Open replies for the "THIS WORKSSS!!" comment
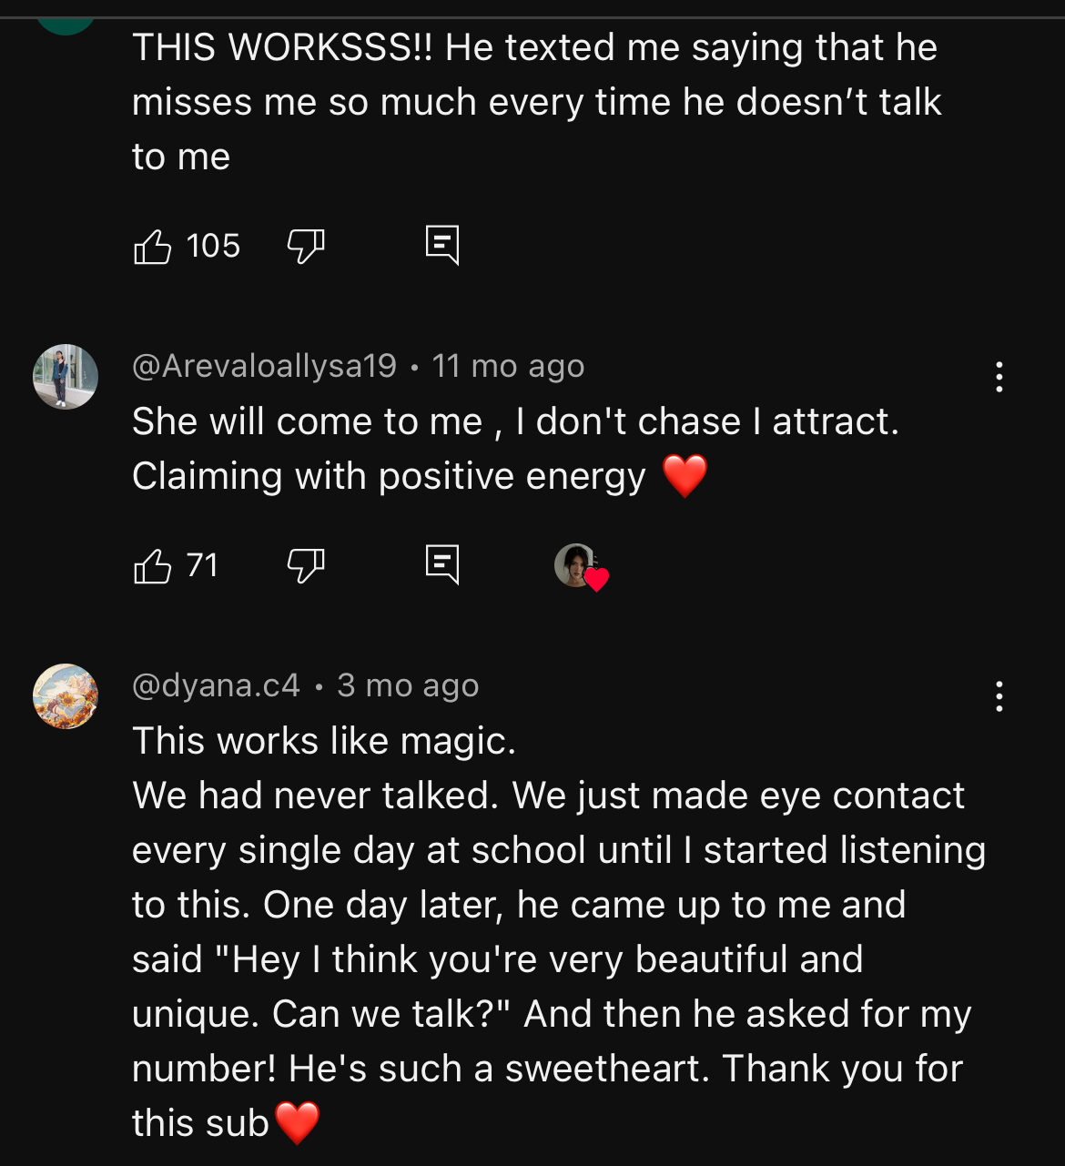1065x1166 pixels. point(442,246)
